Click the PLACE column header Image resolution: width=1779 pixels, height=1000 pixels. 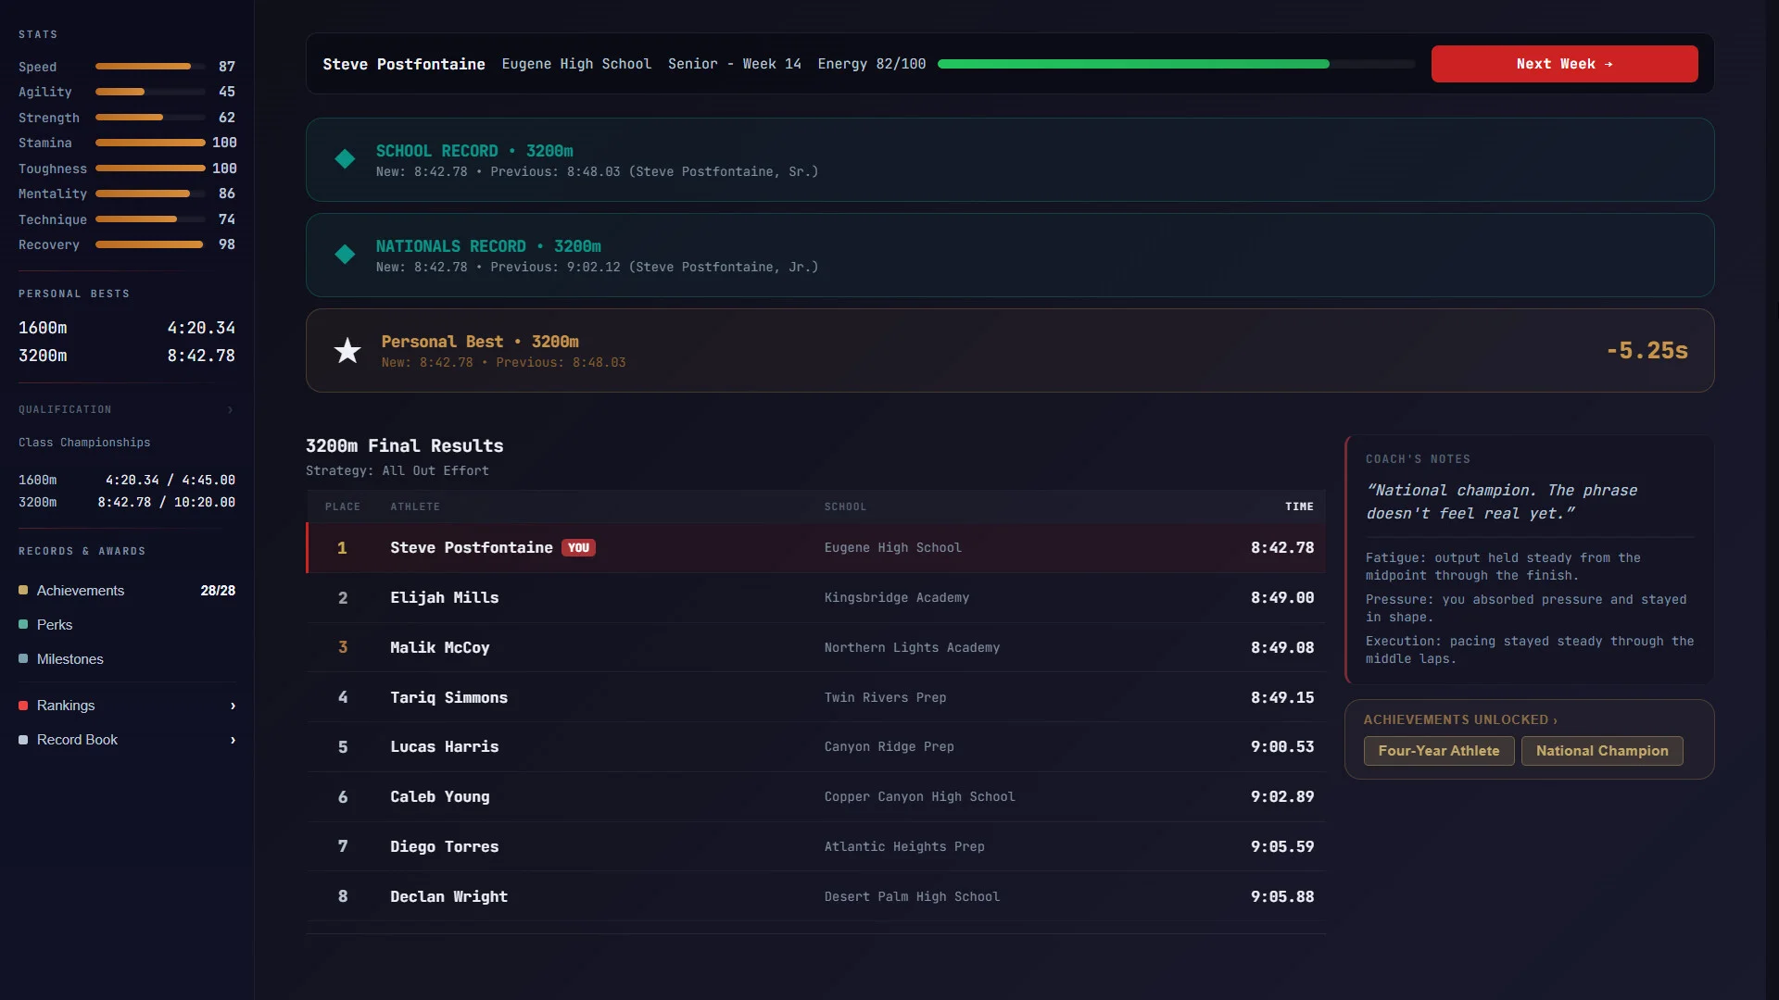(x=343, y=506)
